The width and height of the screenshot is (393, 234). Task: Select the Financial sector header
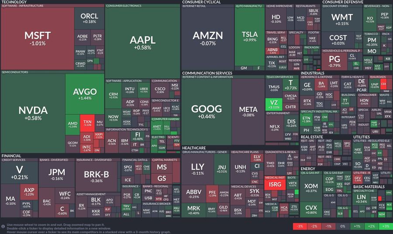(11, 156)
